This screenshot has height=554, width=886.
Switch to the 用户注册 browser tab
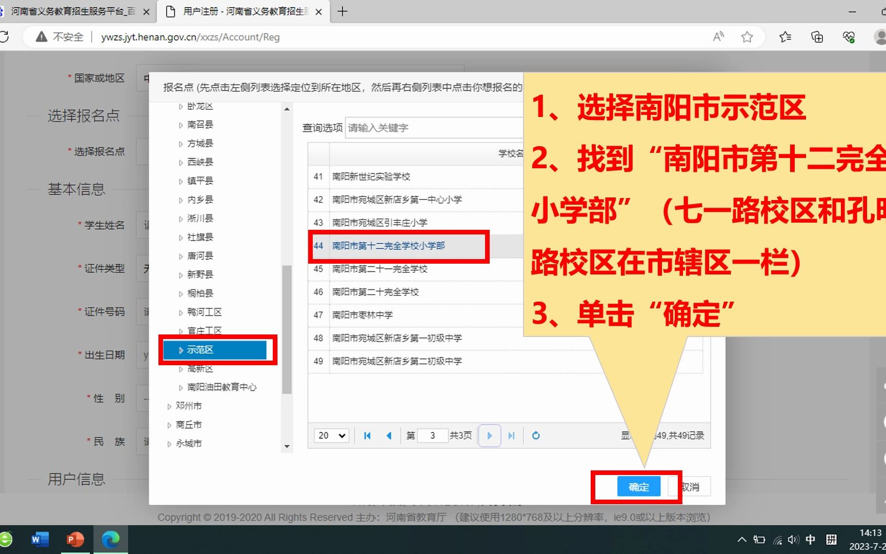(244, 11)
